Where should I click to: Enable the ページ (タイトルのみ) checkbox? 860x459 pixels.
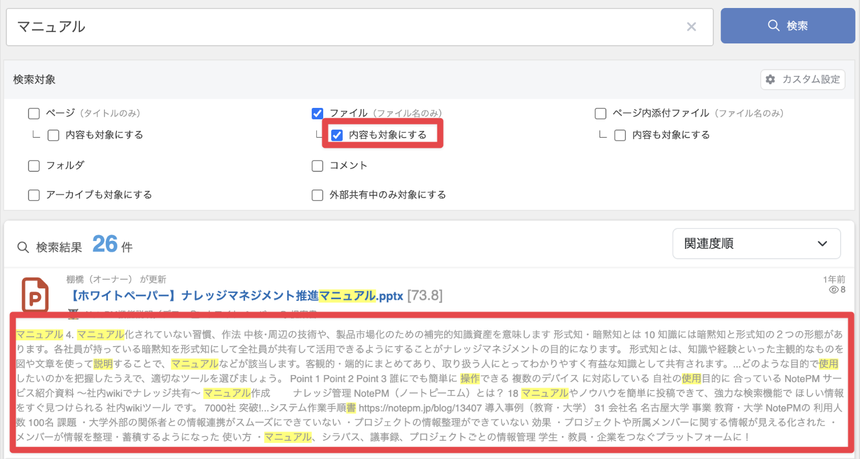pos(34,114)
